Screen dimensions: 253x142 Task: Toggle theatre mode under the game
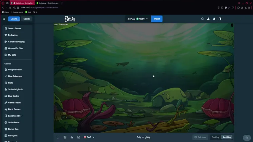(x=65, y=137)
